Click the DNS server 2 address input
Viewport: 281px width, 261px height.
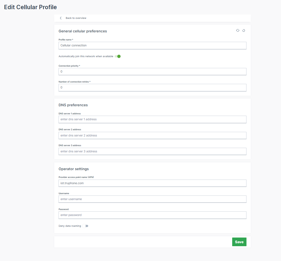coord(152,135)
